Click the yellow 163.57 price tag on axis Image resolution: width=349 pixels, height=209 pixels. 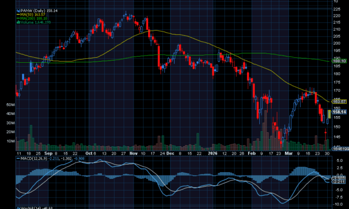coord(339,102)
